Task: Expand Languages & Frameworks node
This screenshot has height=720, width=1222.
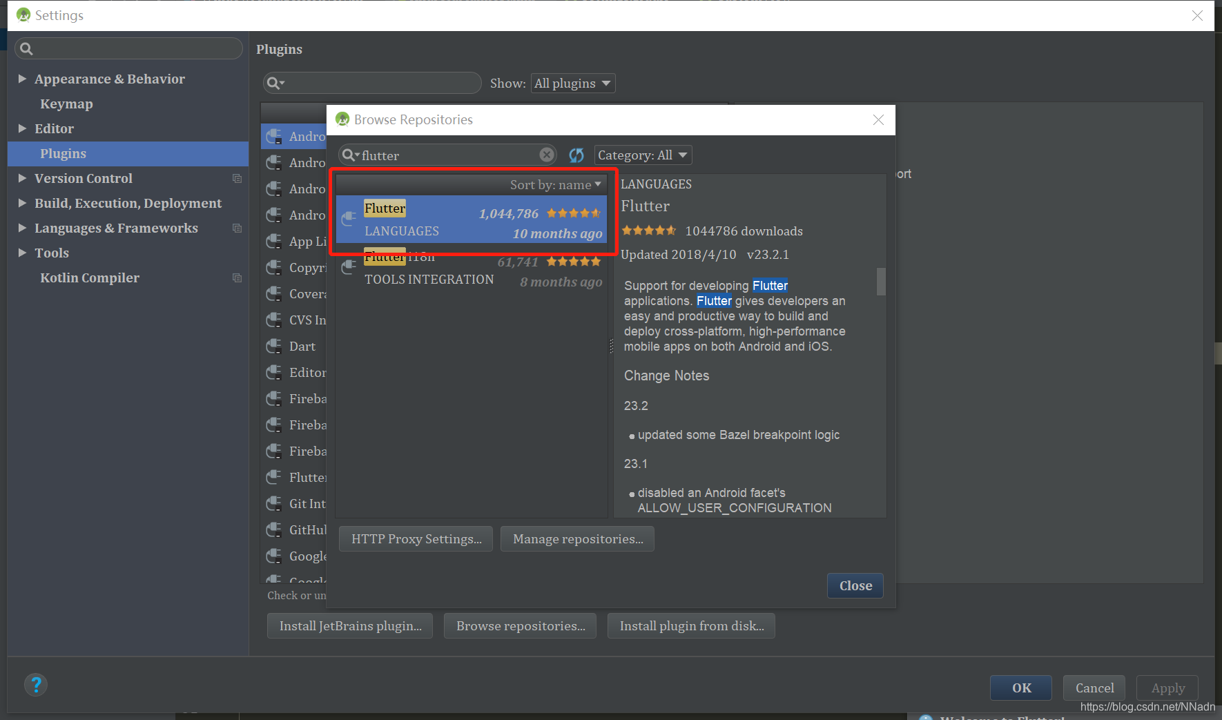Action: click(x=22, y=228)
